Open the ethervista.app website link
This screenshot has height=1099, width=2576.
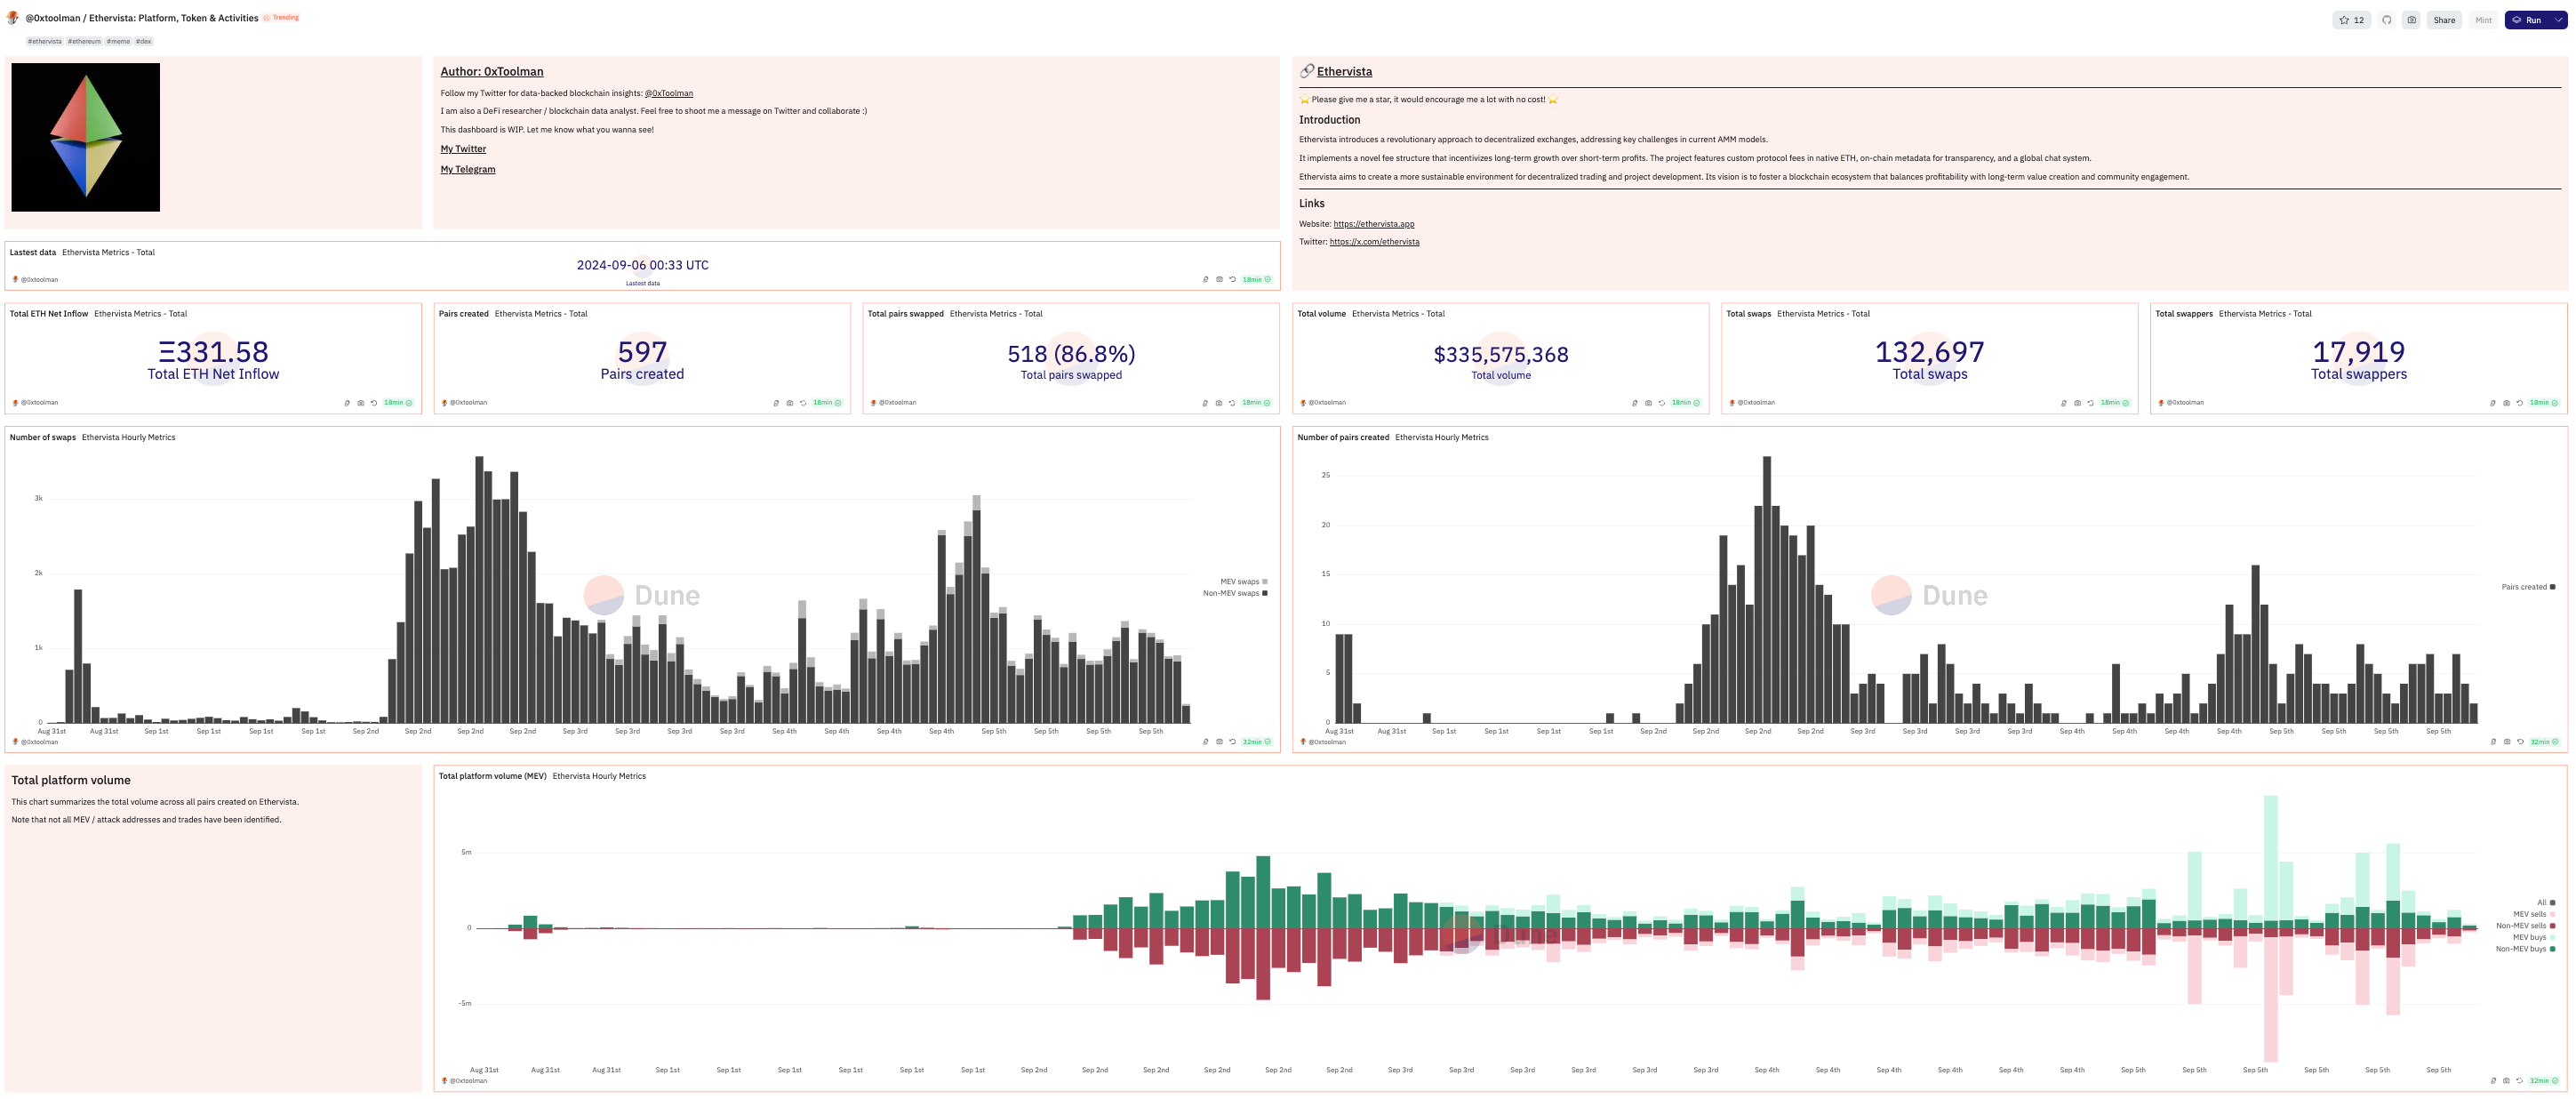(x=1373, y=224)
